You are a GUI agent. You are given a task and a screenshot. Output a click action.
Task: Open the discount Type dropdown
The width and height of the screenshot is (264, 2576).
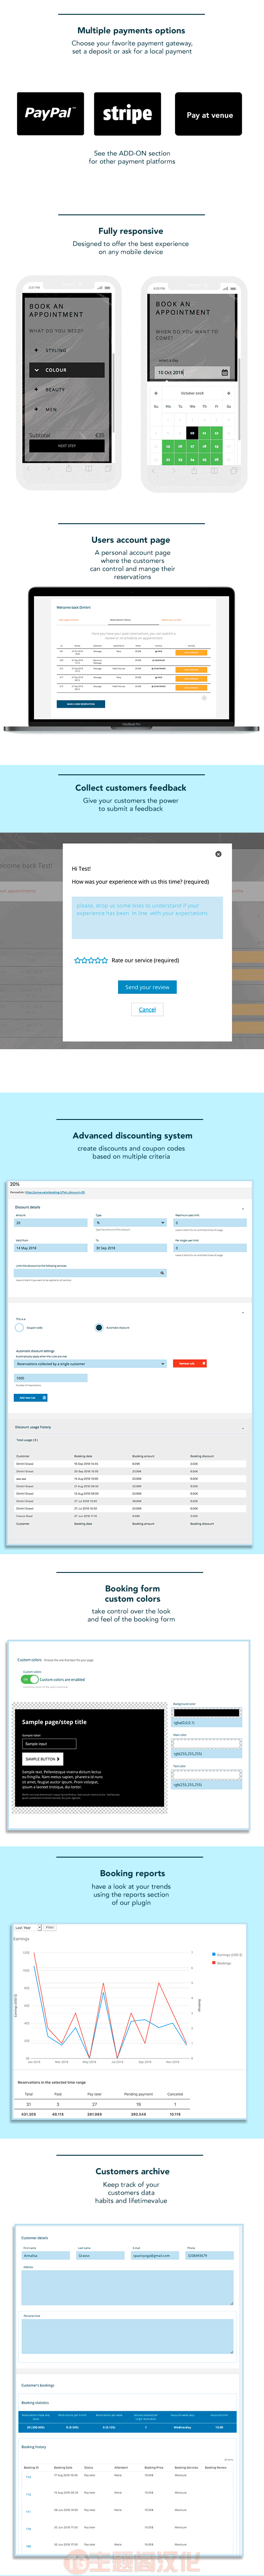point(130,1222)
